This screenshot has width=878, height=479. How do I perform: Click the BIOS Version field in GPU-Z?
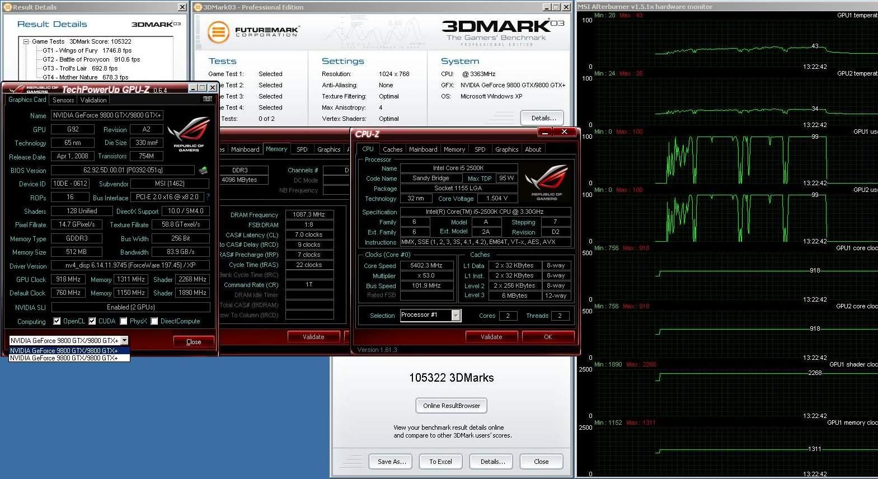click(123, 170)
